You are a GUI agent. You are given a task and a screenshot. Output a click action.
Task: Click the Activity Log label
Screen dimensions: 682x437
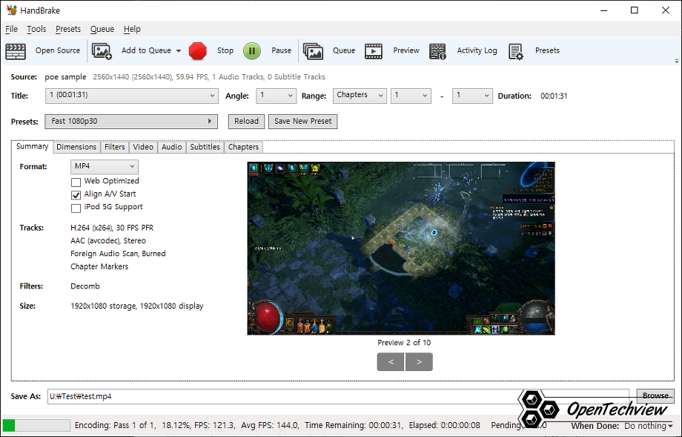click(x=477, y=50)
